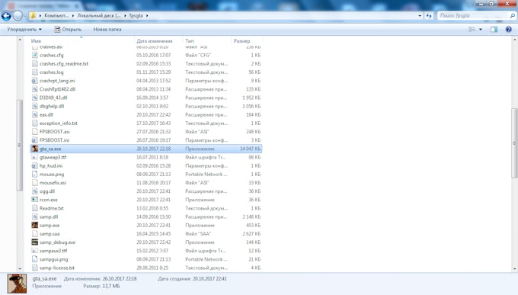This screenshot has height=295, width=518.
Task: Click the Новая папка button
Action: [107, 30]
